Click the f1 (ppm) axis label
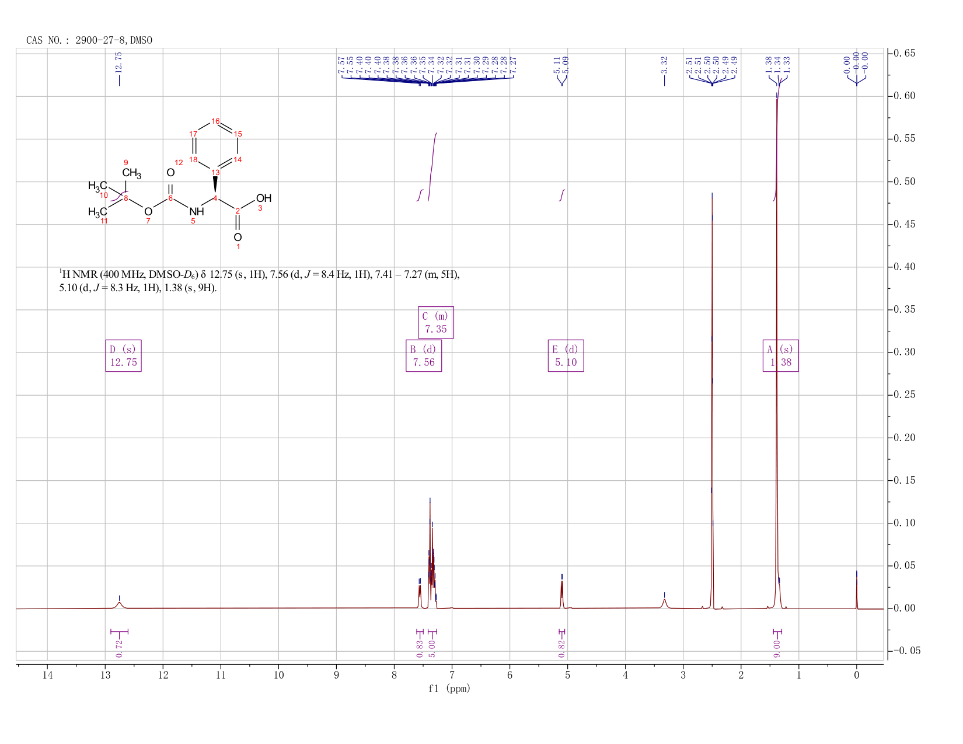 449,689
